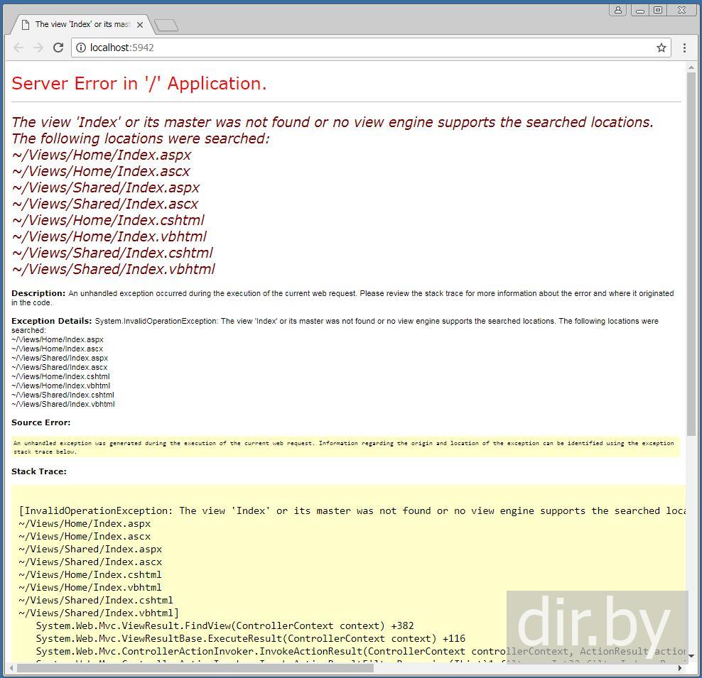The height and width of the screenshot is (678, 702).
Task: Select the "The view 'Index' or its master" tab
Action: 78,25
